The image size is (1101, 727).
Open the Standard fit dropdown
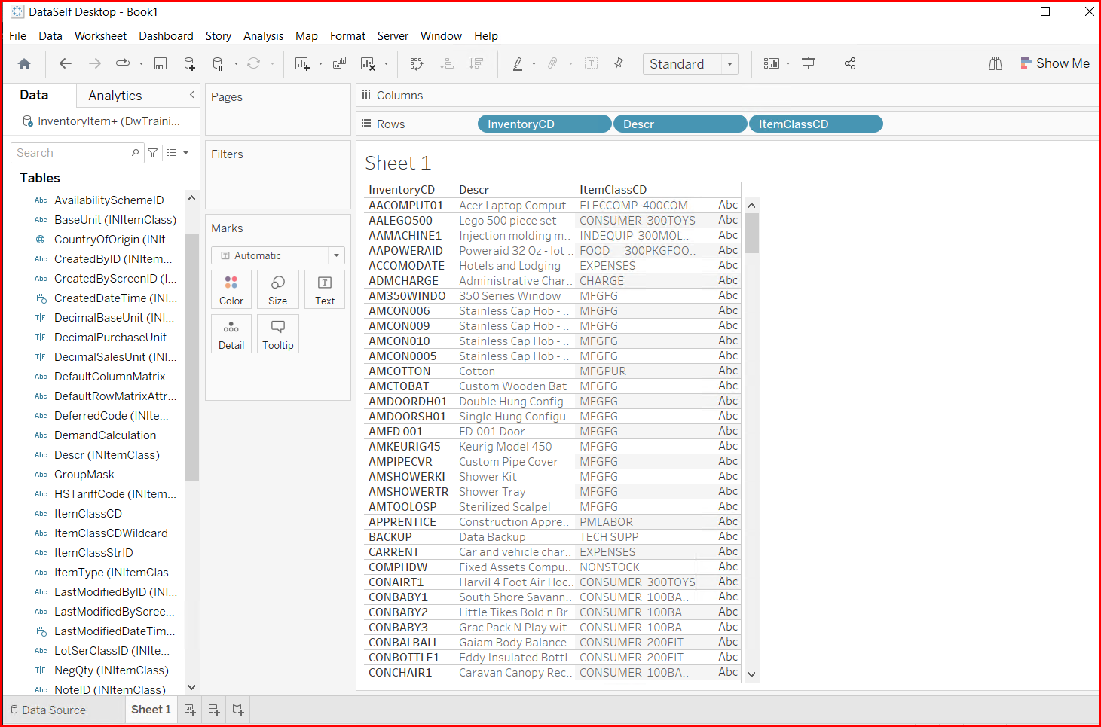click(x=729, y=64)
